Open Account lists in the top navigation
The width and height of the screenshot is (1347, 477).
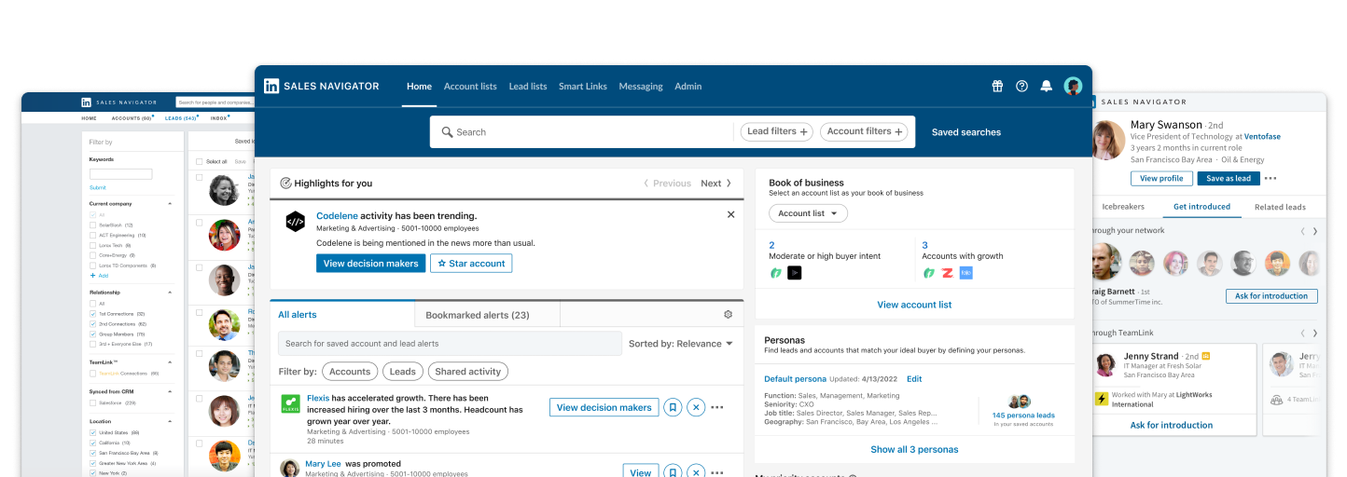coord(470,87)
